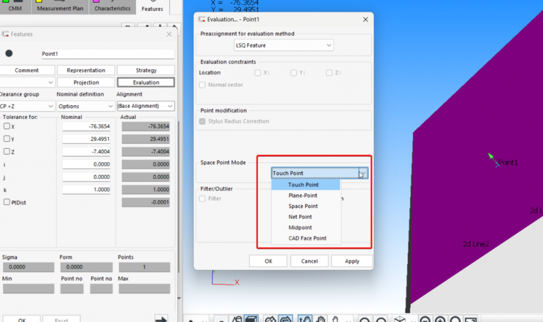Image resolution: width=543 pixels, height=322 pixels.
Task: Click the zoom out magnifier icon
Action: tap(426, 319)
